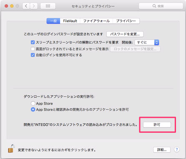Viewport: 186px width, 159px height.
Task: Switch to the FileVault tab
Action: [x=70, y=21]
